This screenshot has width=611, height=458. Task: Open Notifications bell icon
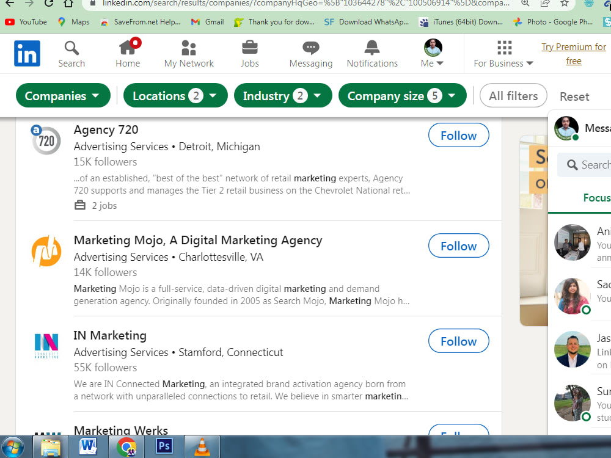[372, 54]
